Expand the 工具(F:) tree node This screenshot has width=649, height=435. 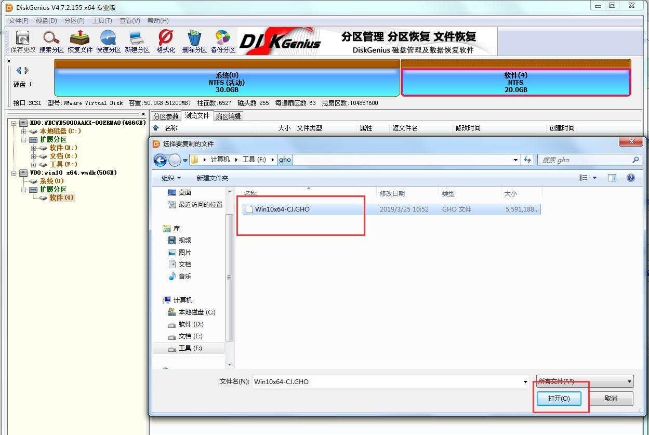coord(33,164)
